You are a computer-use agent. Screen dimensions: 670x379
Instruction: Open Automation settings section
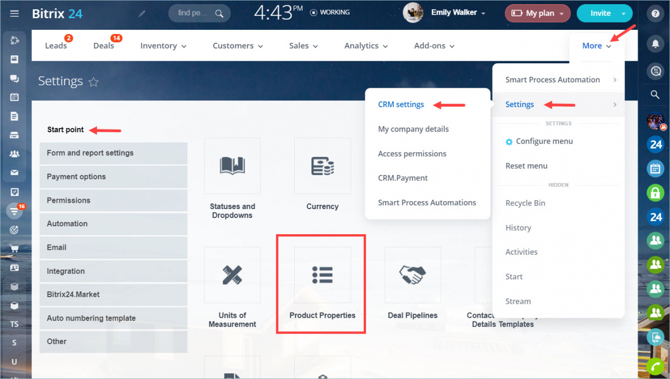pyautogui.click(x=113, y=224)
